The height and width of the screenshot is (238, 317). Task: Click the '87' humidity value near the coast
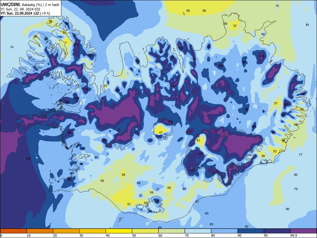point(197,202)
